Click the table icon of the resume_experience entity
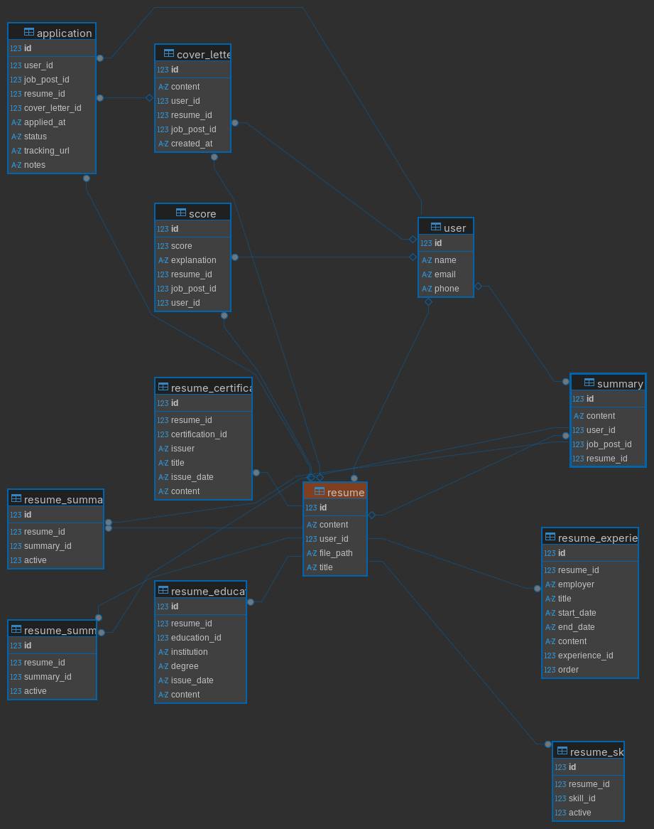Image resolution: width=654 pixels, height=829 pixels. (550, 537)
